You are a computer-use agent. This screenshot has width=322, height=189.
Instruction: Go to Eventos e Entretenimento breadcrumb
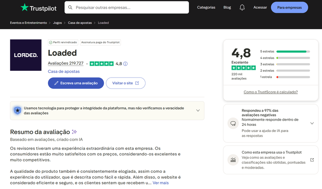click(x=28, y=23)
